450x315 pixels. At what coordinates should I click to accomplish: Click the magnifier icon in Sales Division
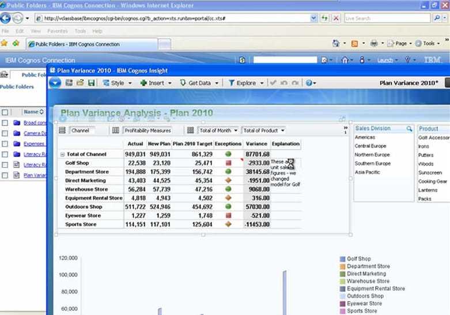[x=409, y=129]
